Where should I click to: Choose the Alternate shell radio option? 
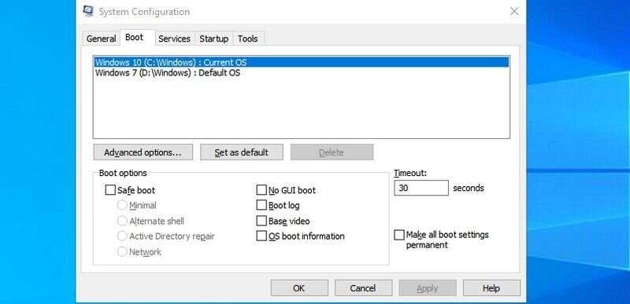tap(122, 221)
